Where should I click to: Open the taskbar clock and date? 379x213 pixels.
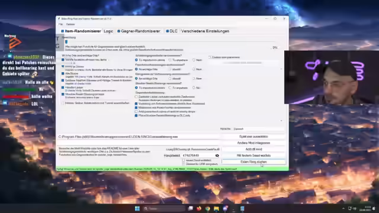coord(365,208)
